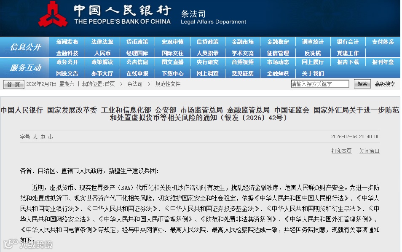Open 征信管理 section
Image resolution: width=402 pixels, height=252 pixels.
(x=278, y=53)
